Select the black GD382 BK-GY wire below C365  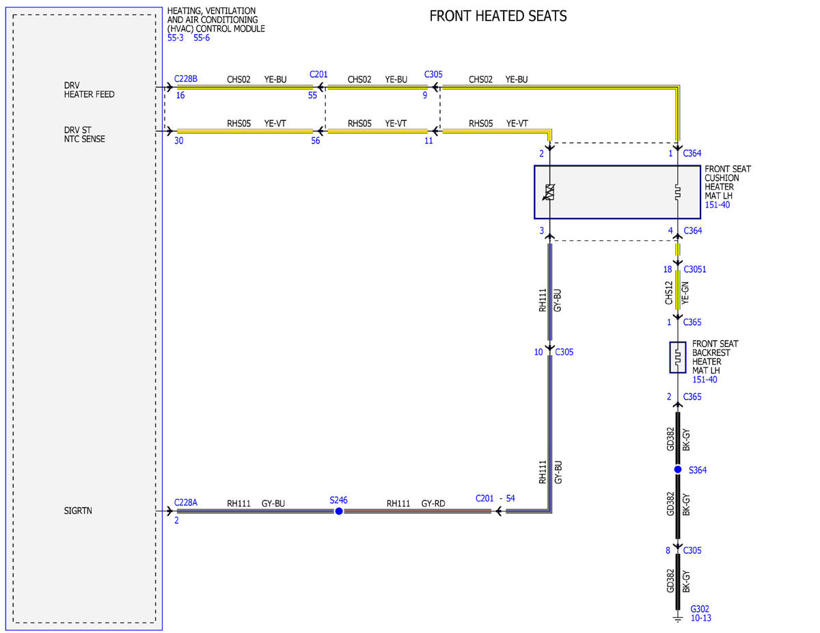click(678, 438)
